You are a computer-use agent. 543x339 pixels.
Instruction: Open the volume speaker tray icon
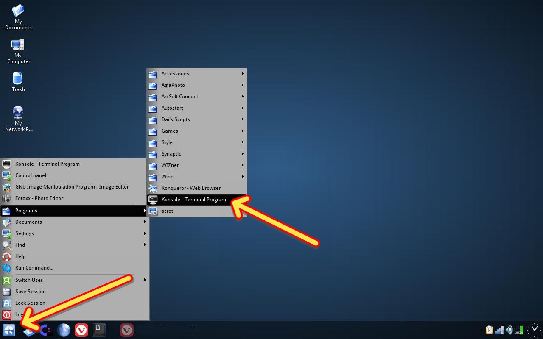[509, 330]
